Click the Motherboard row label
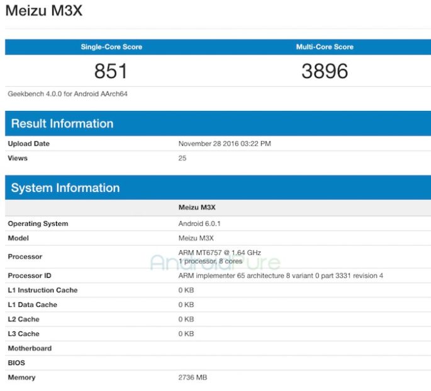The height and width of the screenshot is (391, 431). click(30, 348)
